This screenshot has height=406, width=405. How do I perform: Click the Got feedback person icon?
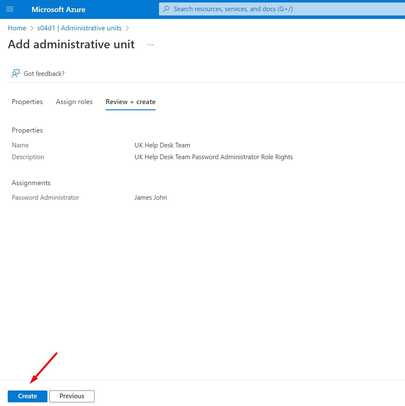(x=15, y=73)
